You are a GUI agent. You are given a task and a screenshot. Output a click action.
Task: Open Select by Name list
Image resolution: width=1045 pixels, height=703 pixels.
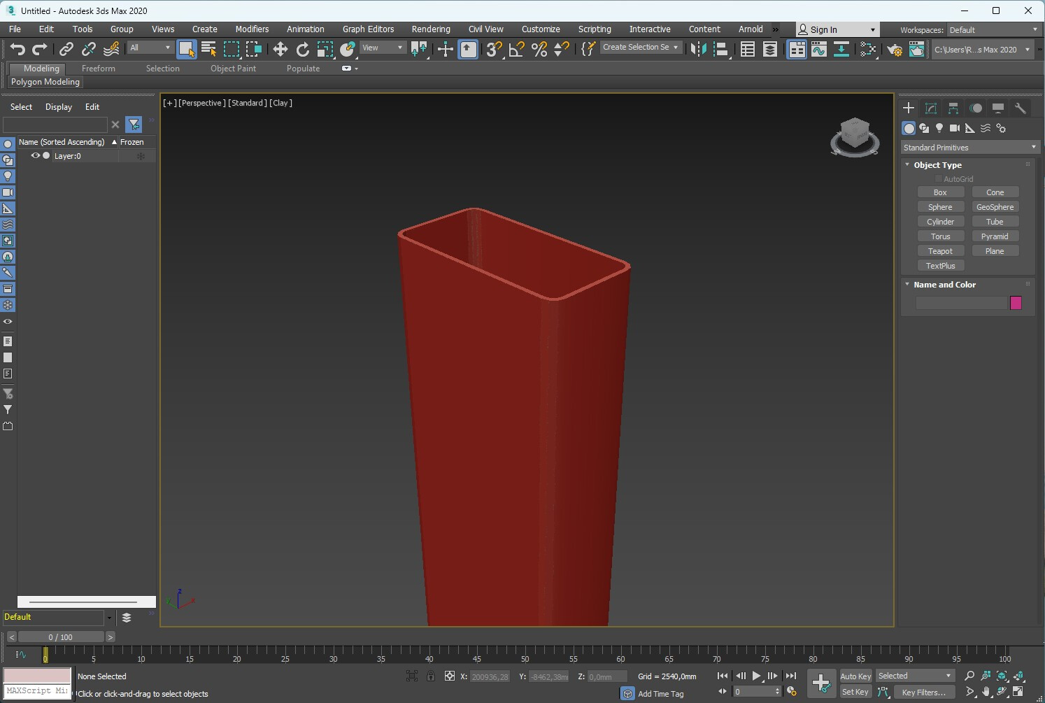click(208, 49)
